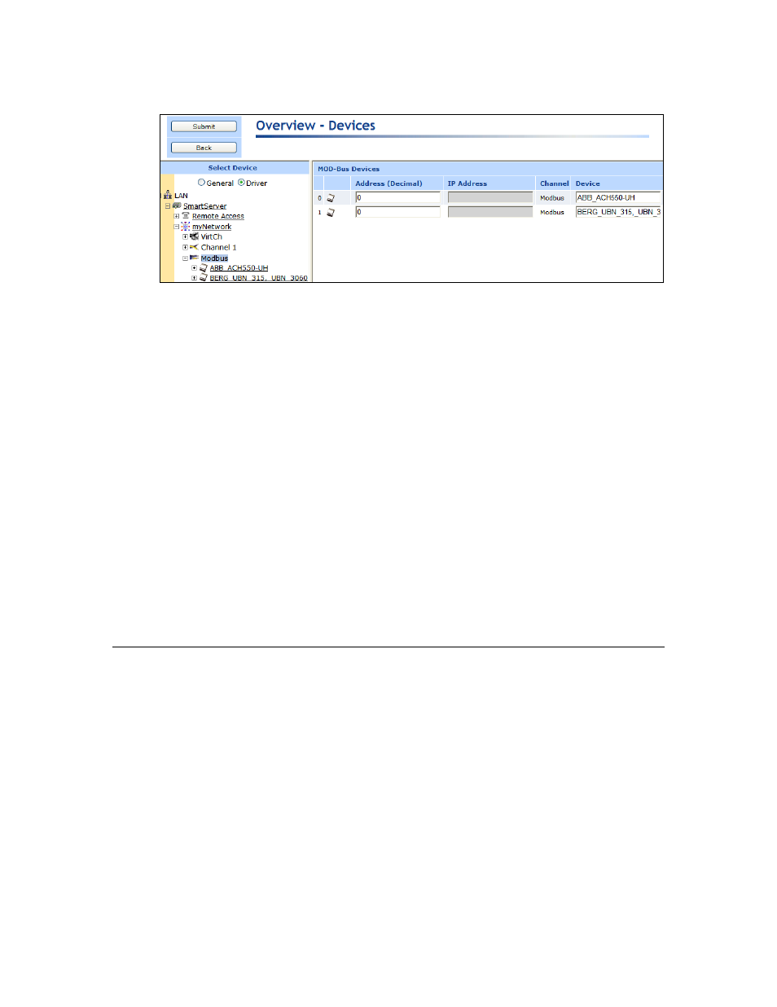Collapse the myNetwork tree node

[176, 227]
